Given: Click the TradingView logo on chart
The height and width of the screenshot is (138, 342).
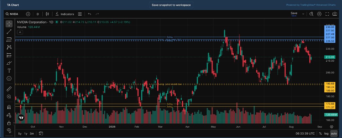Looking at the screenshot, I should [x=21, y=118].
